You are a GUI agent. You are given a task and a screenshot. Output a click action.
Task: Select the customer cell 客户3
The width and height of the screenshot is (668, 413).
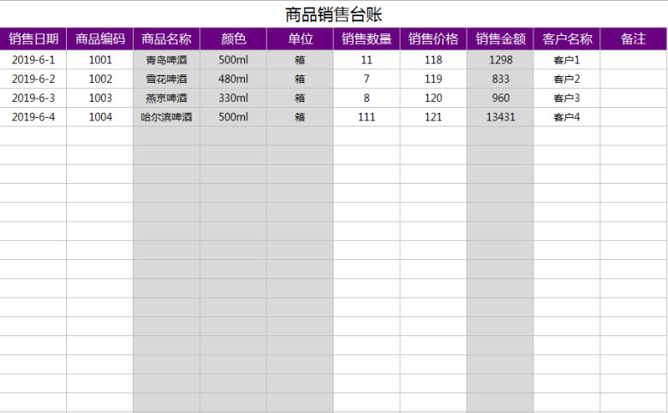pyautogui.click(x=567, y=98)
